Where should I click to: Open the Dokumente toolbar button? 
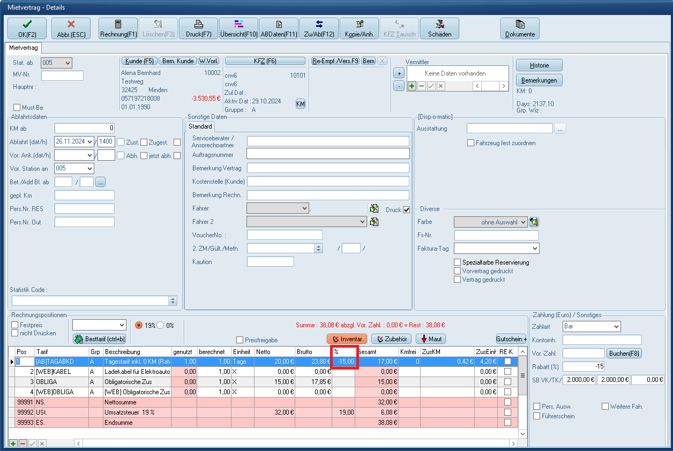tap(520, 28)
